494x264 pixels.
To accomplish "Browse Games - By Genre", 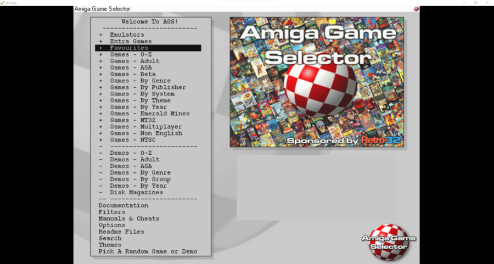I will point(140,81).
